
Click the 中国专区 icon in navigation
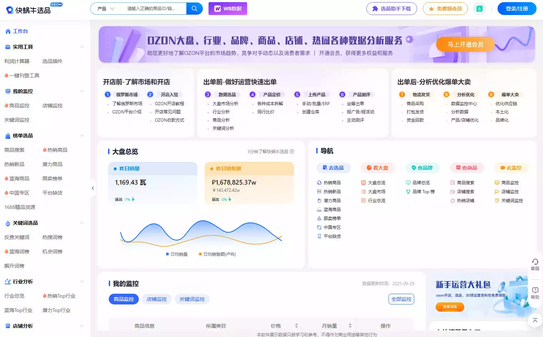pos(319,227)
